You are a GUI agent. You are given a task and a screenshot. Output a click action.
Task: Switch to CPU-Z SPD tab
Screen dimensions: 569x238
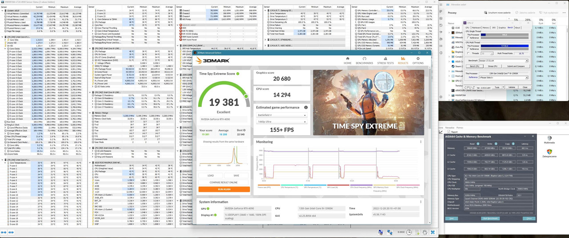(494, 27)
